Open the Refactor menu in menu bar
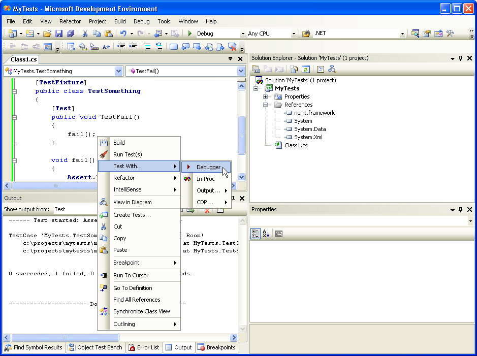This screenshot has height=356, width=477. [70, 21]
